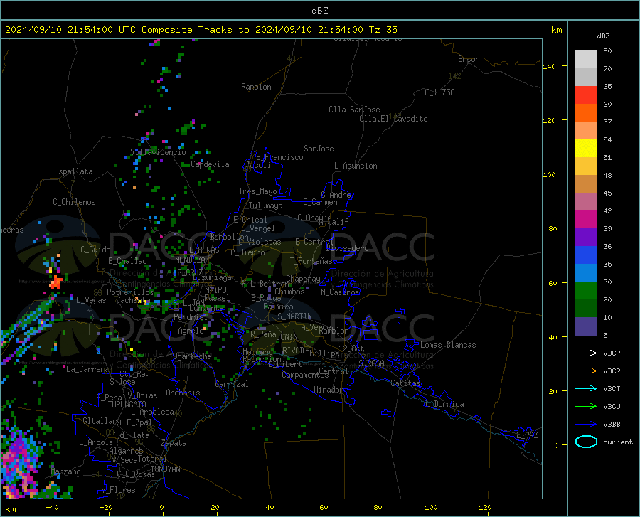
Task: Click the 'Capdevila' map label
Action: point(210,164)
